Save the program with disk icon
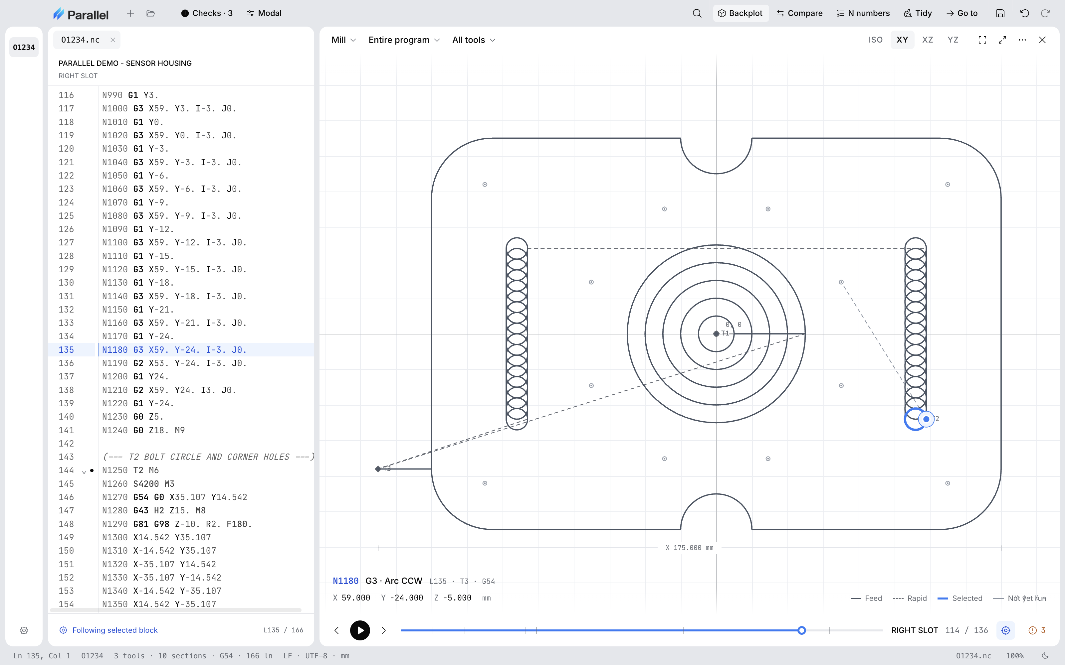Image resolution: width=1065 pixels, height=665 pixels. pos(1000,14)
